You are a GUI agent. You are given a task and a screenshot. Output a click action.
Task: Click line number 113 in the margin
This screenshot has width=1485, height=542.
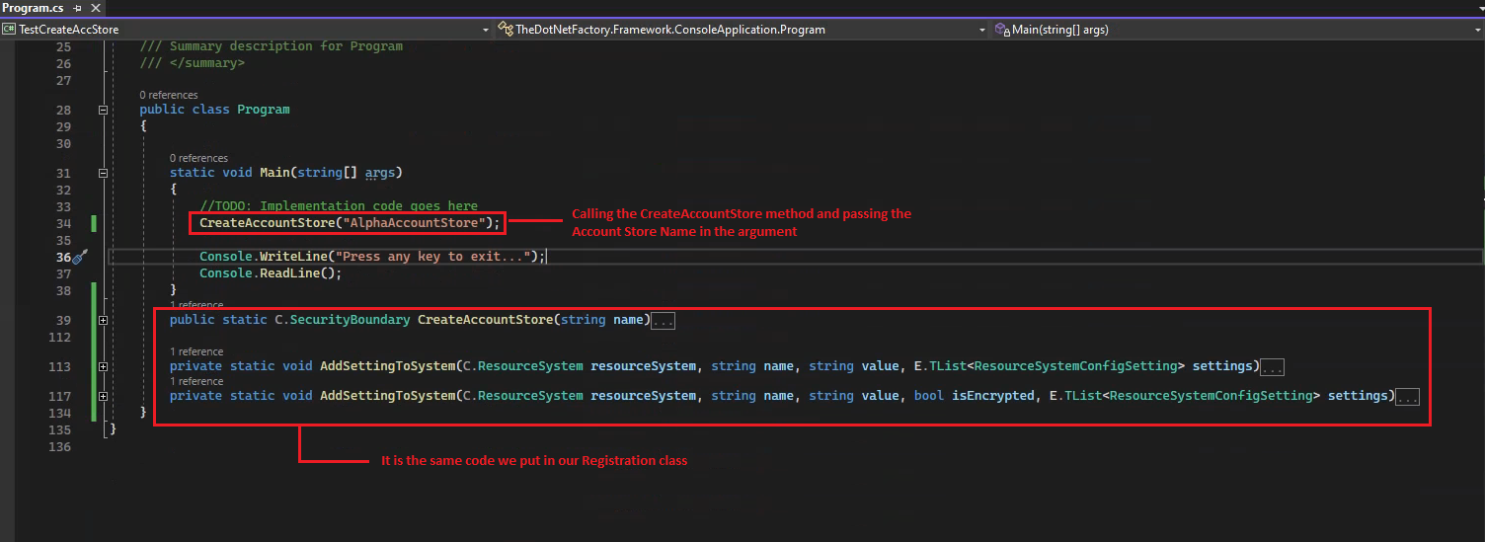tap(59, 366)
